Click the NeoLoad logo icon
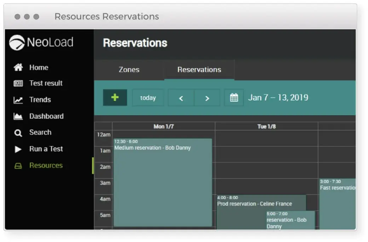The height and width of the screenshot is (242, 368). (x=17, y=43)
